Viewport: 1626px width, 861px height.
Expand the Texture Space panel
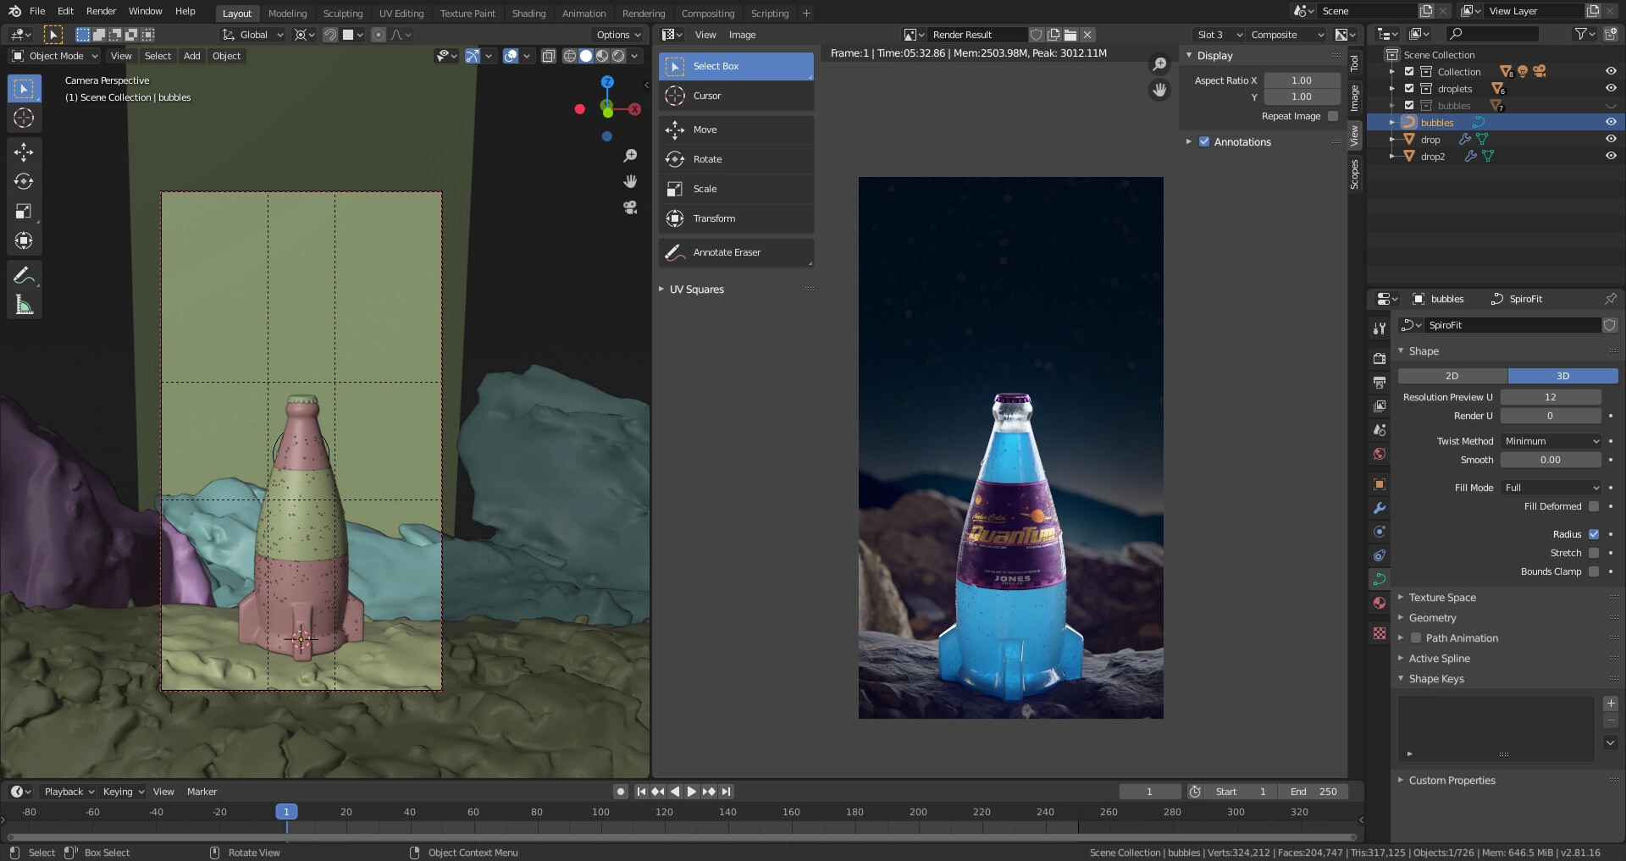(x=1442, y=598)
